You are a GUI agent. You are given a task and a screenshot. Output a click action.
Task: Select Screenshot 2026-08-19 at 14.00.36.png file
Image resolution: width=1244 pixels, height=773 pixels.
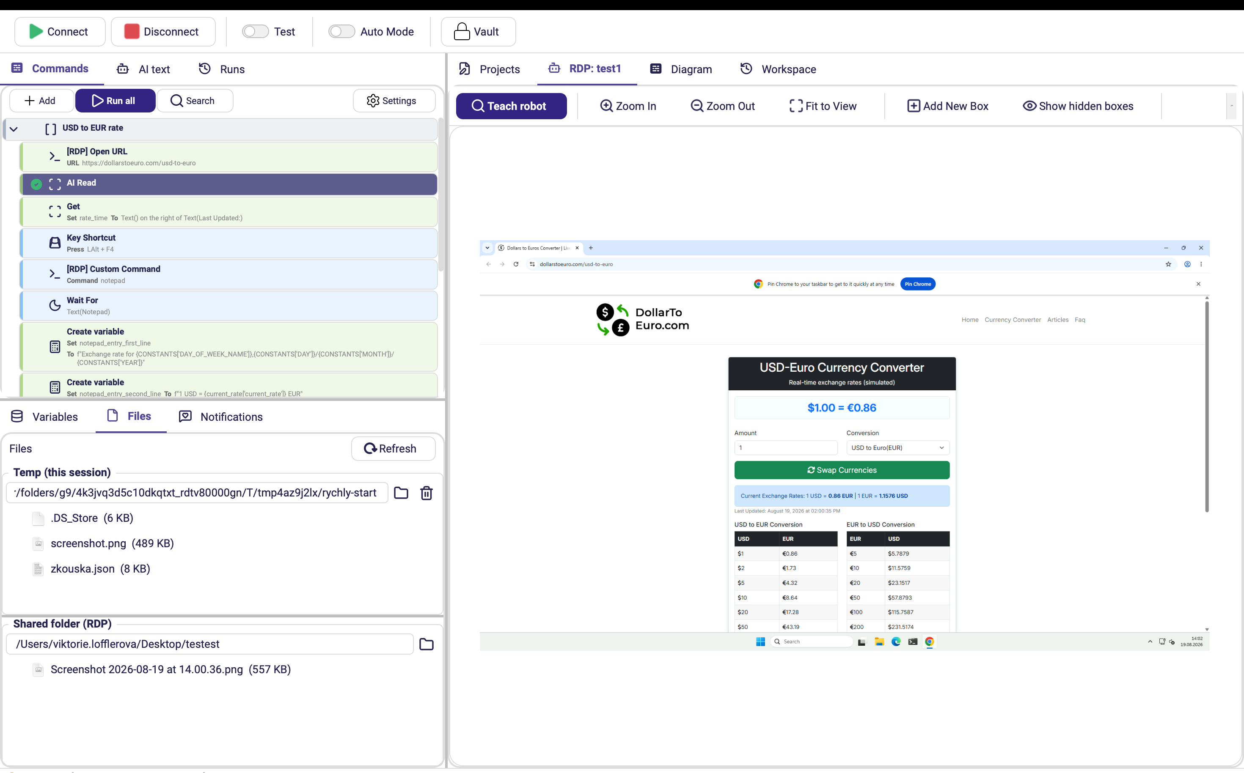(x=162, y=670)
